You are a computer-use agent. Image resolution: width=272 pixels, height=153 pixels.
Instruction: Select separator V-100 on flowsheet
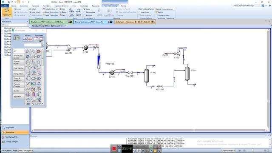point(147,76)
